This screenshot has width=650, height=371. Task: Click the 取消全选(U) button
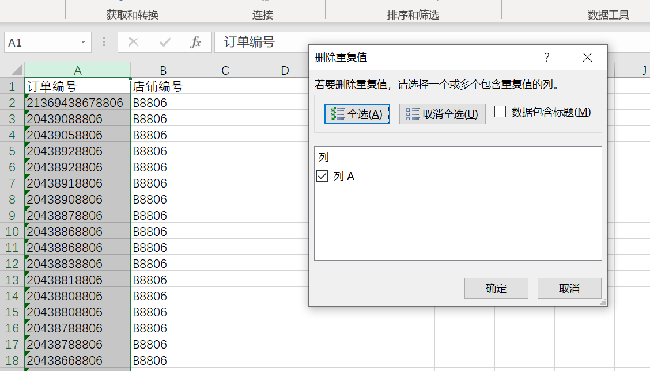[x=443, y=114]
